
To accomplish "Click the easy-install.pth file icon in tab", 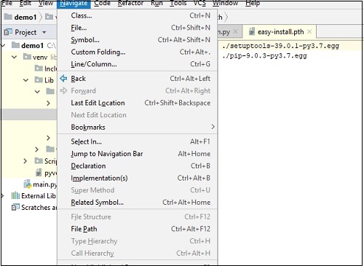I will pyautogui.click(x=252, y=32).
